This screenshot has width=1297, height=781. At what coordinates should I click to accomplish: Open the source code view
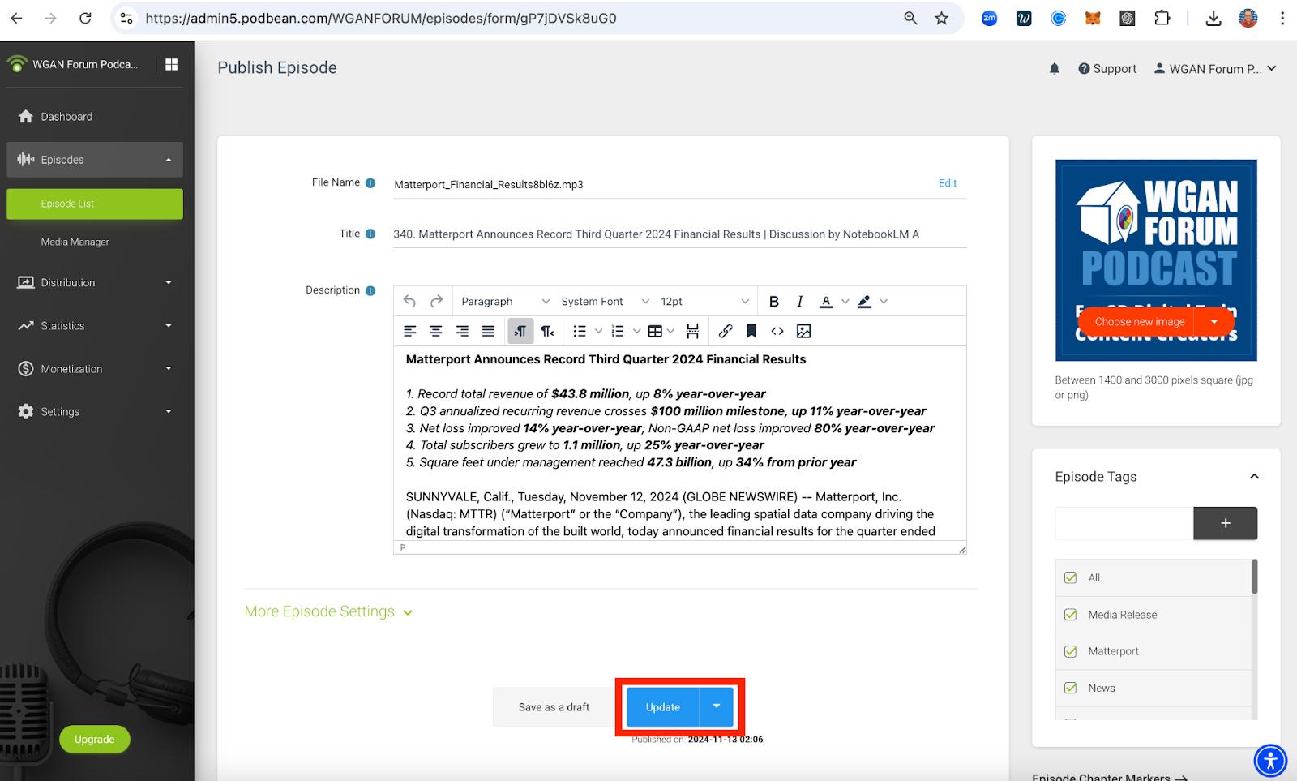pos(777,331)
